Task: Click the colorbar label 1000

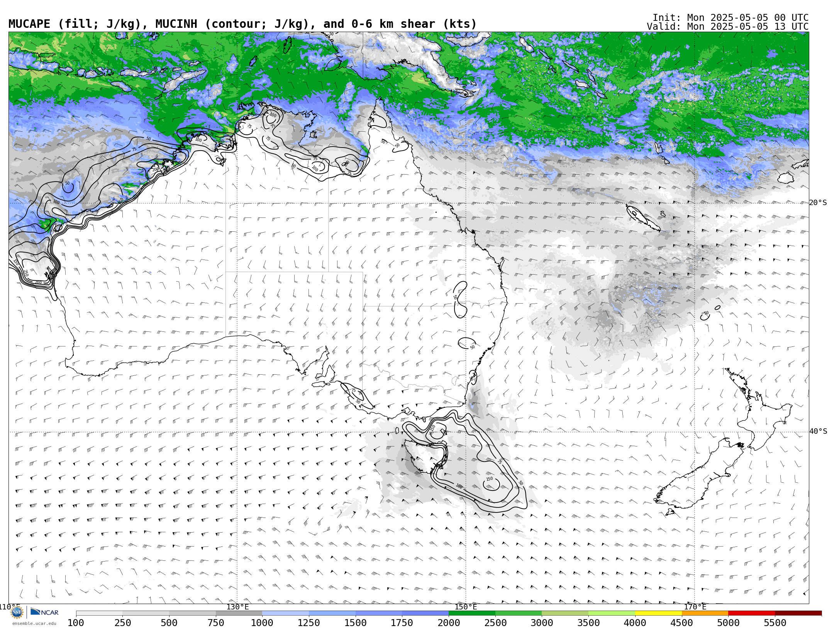Action: tap(262, 623)
